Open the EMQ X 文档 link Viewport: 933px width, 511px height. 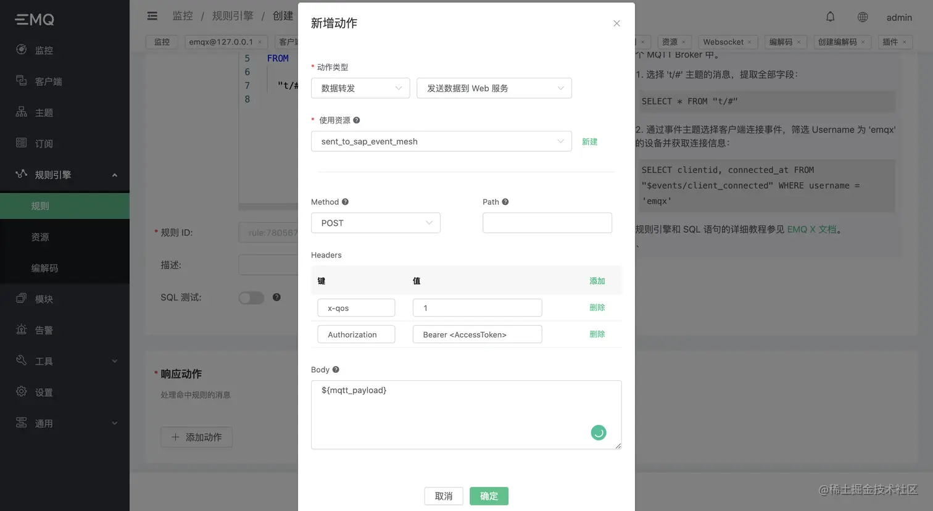click(811, 229)
